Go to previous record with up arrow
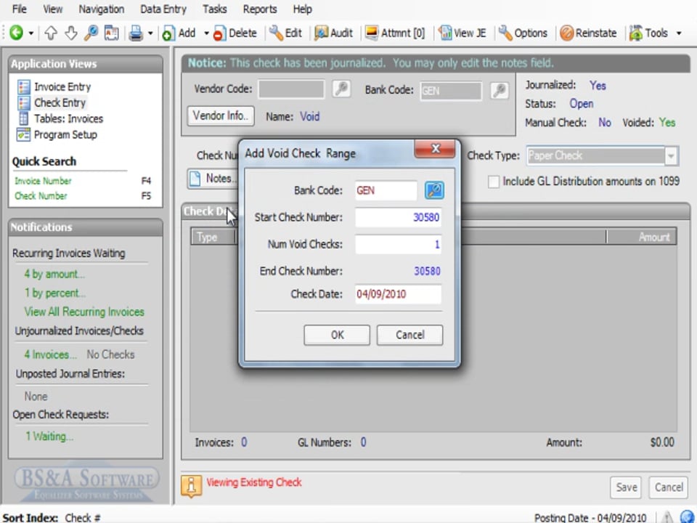Image resolution: width=697 pixels, height=523 pixels. coord(51,33)
